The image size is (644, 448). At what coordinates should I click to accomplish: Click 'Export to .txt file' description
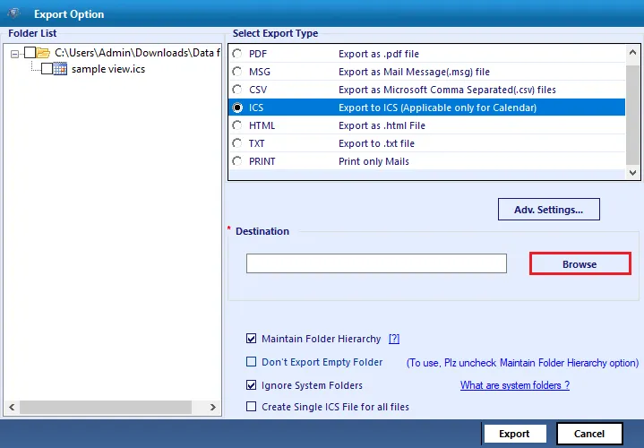click(376, 143)
